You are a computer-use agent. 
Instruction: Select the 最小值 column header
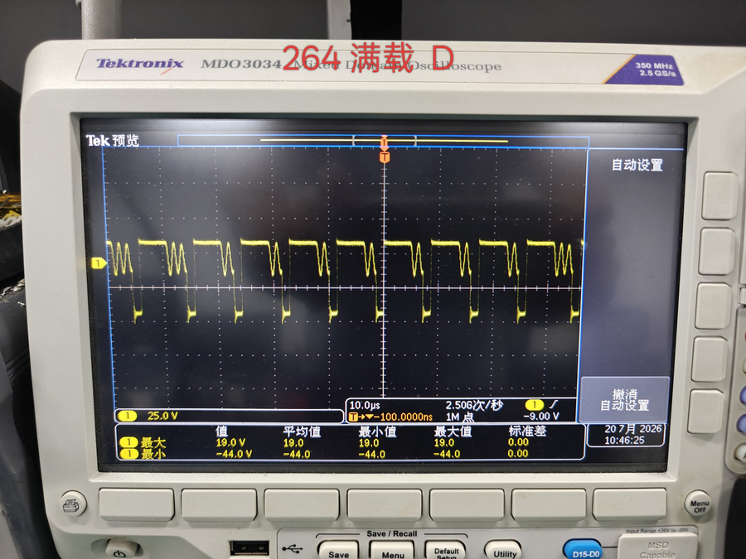tap(377, 431)
